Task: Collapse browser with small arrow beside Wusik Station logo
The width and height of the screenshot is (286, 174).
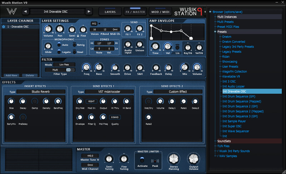Action: 205,12
